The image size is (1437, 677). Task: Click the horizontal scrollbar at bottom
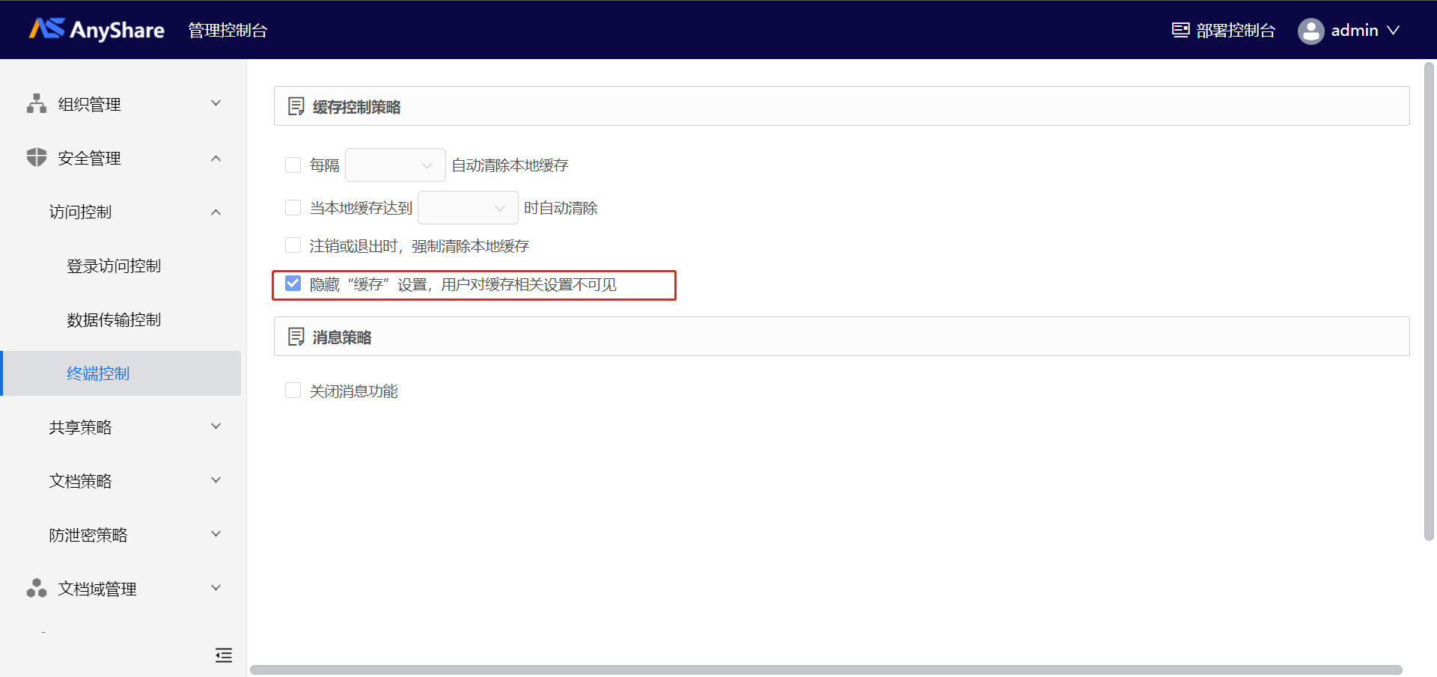(x=826, y=670)
